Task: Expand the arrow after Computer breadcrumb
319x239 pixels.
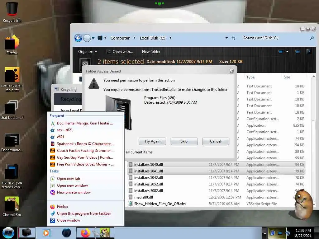Action: [135, 38]
